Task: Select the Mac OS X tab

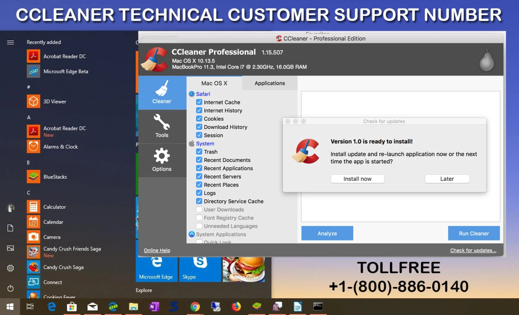Action: click(x=214, y=83)
